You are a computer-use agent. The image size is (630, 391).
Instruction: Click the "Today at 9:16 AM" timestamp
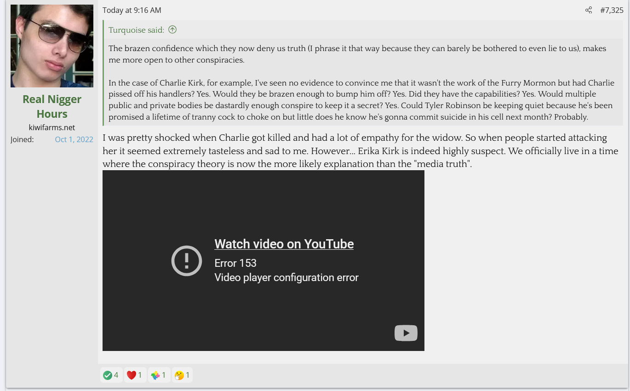click(x=132, y=10)
